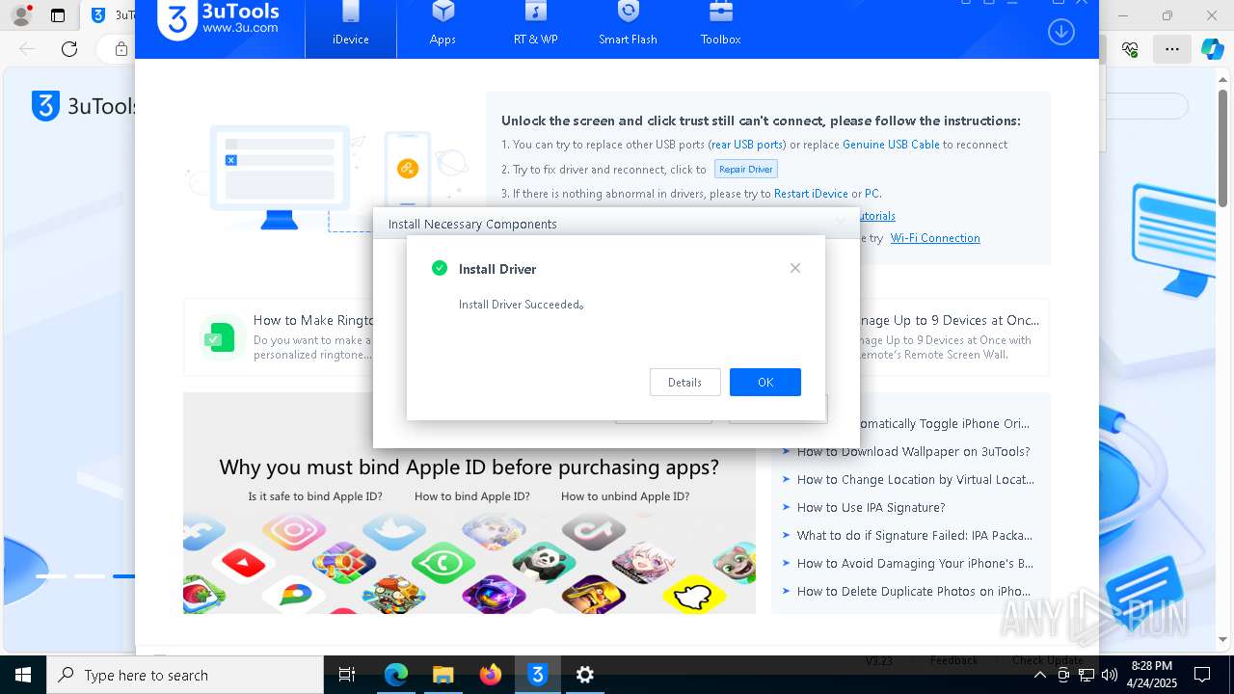The width and height of the screenshot is (1234, 694).
Task: Click Details in Install Driver dialog
Action: [684, 382]
